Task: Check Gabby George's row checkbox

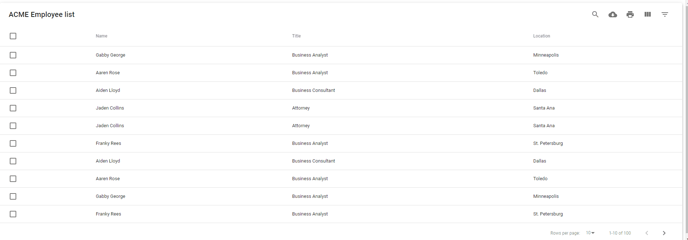Action: (x=13, y=55)
